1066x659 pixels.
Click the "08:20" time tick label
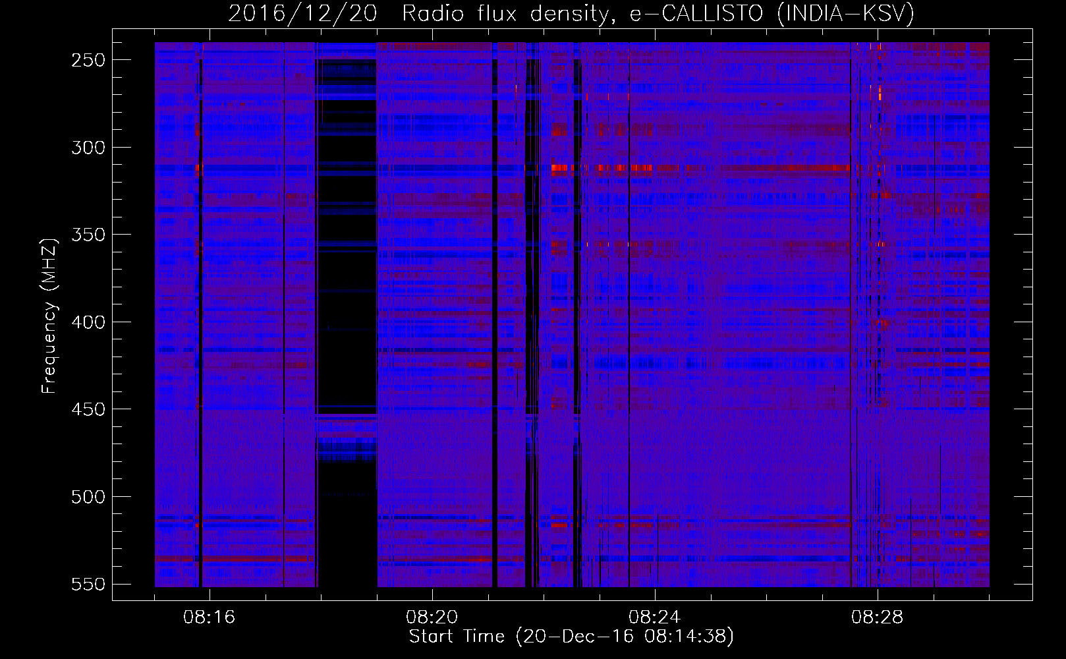(x=432, y=617)
